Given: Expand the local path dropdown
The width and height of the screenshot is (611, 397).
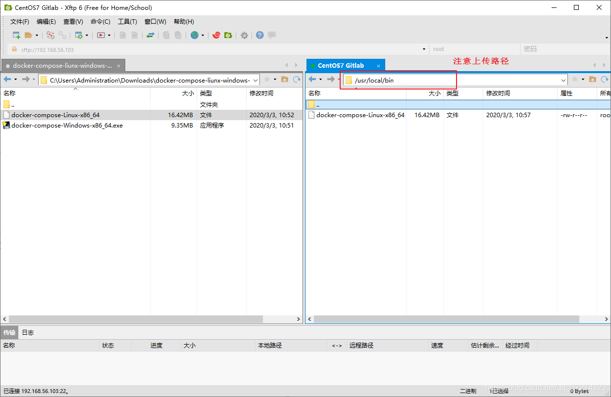Looking at the screenshot, I should pos(255,80).
